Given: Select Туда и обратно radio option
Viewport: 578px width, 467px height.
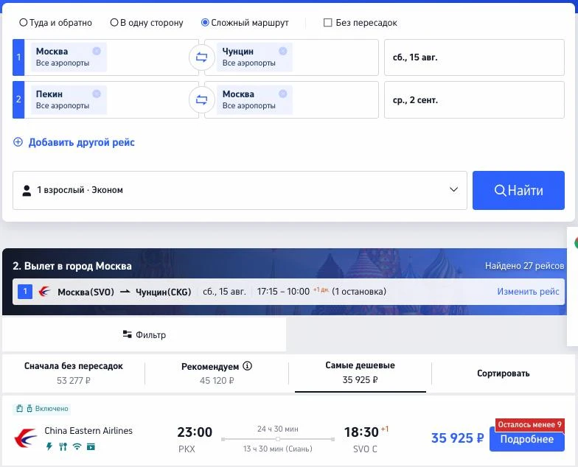Looking at the screenshot, I should click(x=24, y=23).
